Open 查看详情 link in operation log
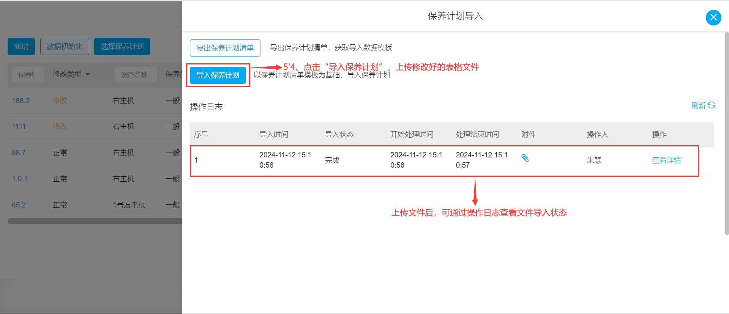The width and height of the screenshot is (729, 314). (x=666, y=160)
